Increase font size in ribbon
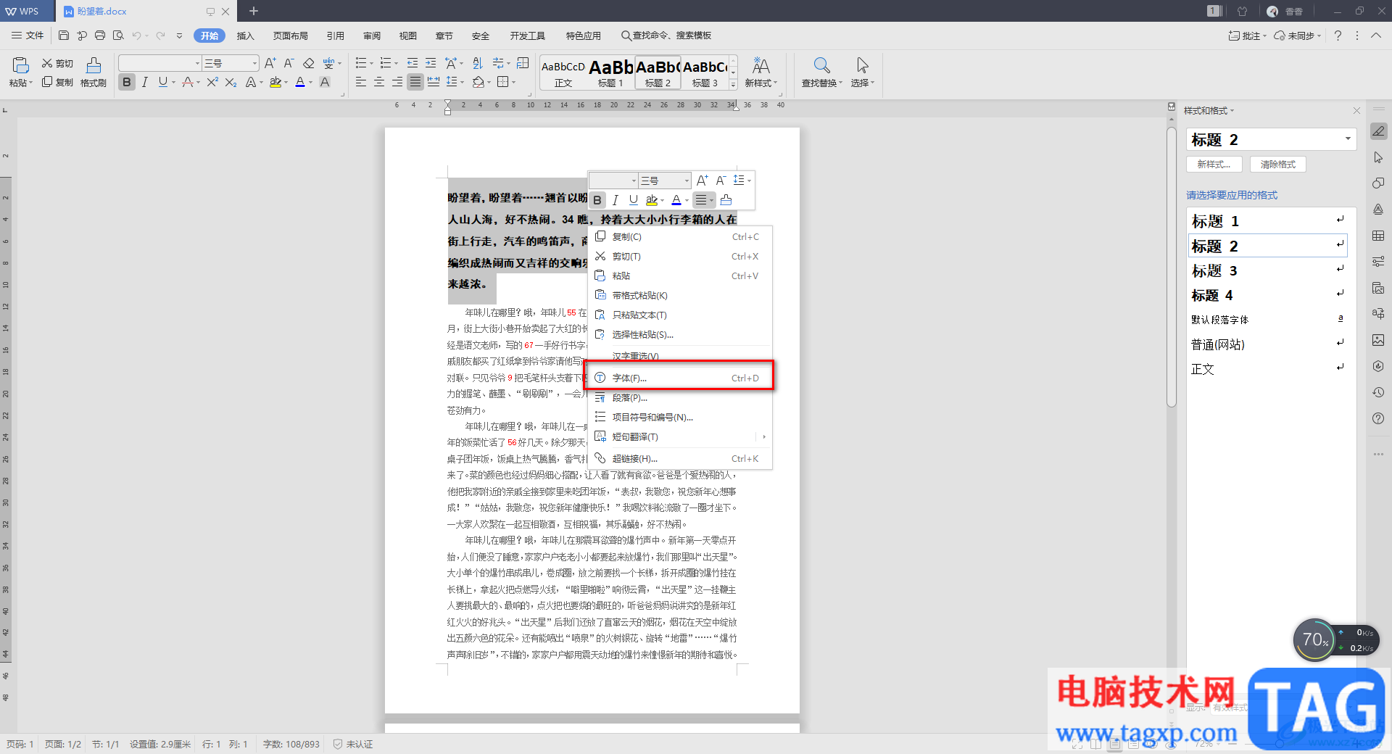 tap(270, 63)
